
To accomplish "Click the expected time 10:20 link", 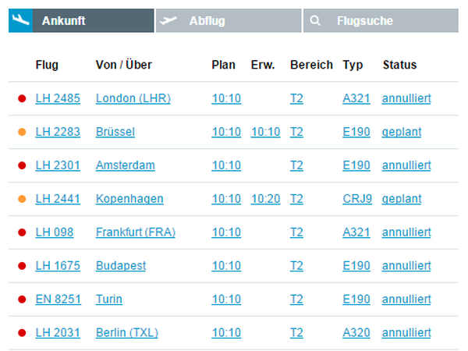I will point(266,199).
